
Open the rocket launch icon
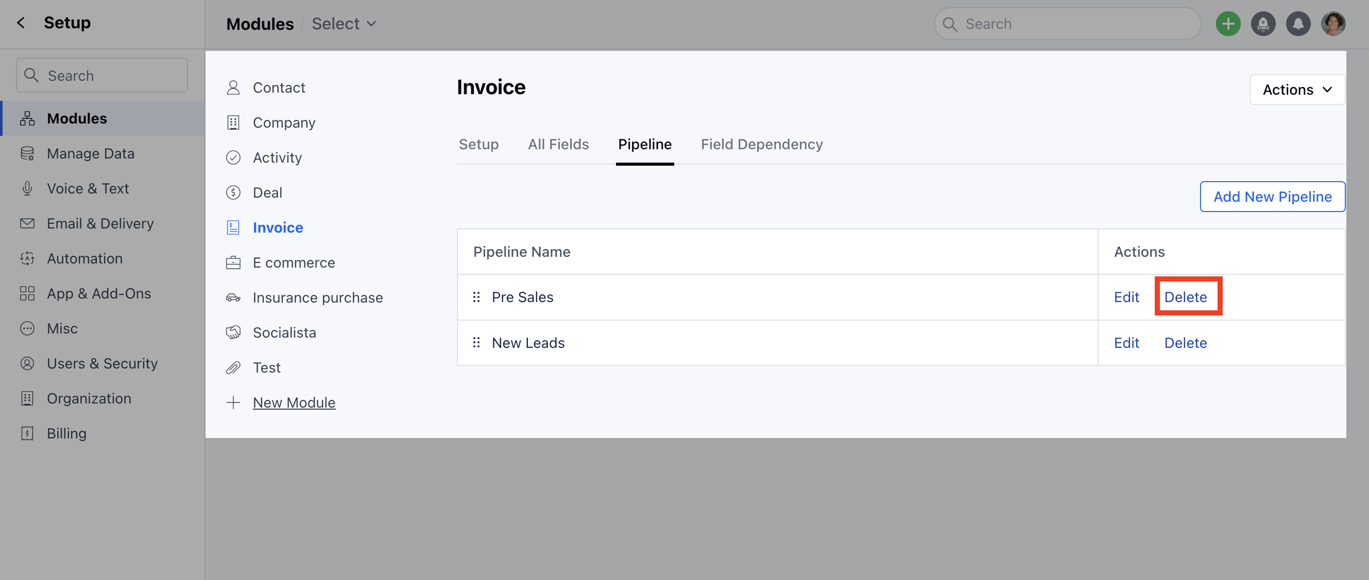1263,24
